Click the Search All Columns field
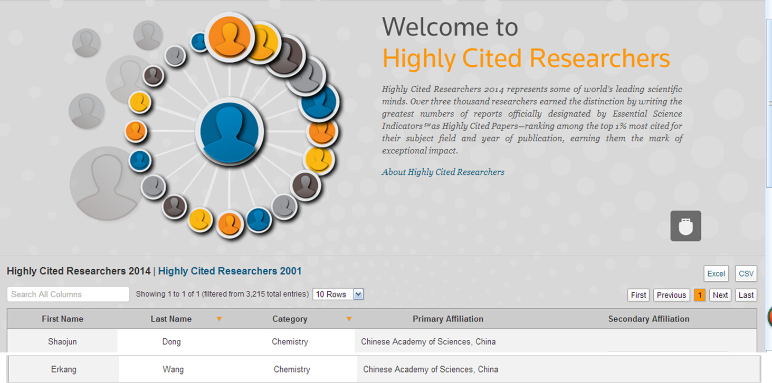The height and width of the screenshot is (383, 772). (x=68, y=294)
